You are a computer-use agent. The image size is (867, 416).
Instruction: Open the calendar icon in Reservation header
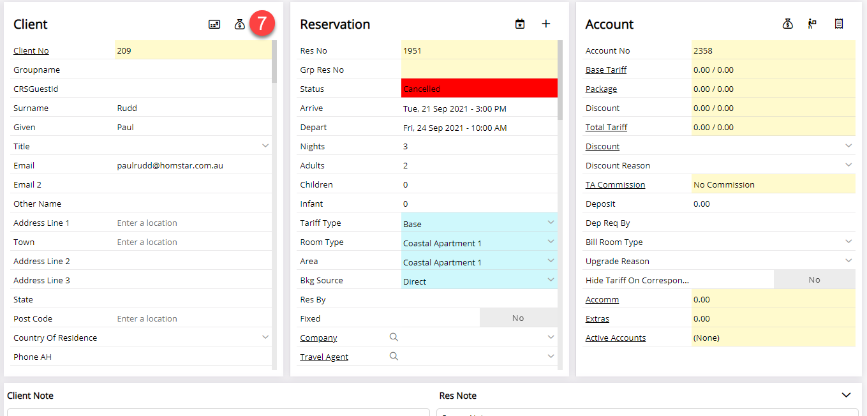[x=520, y=24]
